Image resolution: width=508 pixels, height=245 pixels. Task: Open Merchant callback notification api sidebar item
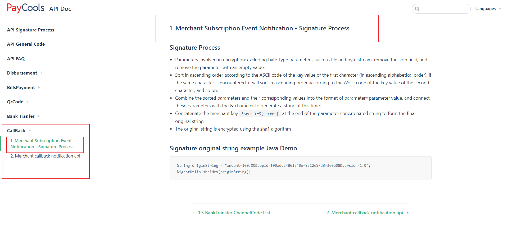tap(45, 156)
